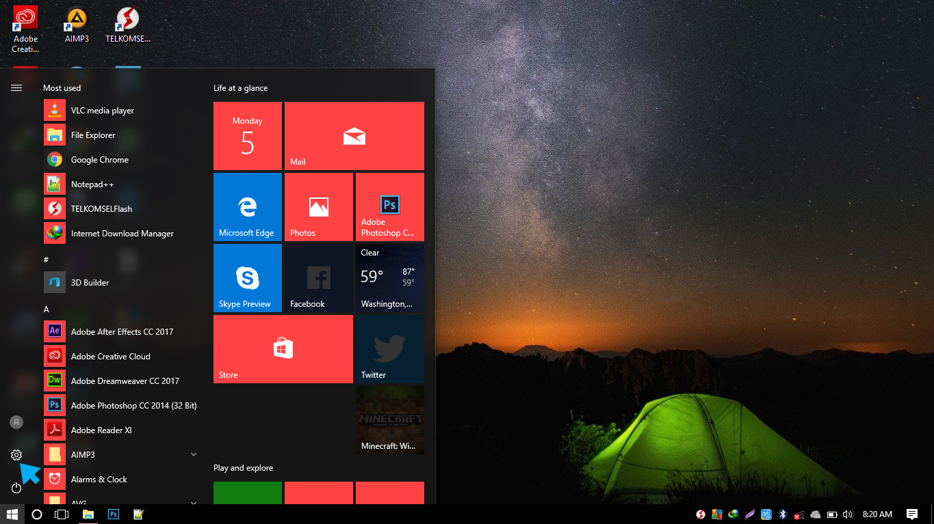Open Notepad++ from the taskbar
The width and height of the screenshot is (934, 524).
click(x=139, y=514)
